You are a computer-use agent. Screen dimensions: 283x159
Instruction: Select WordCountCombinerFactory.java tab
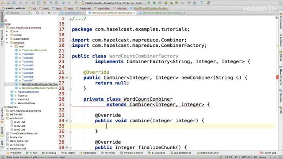[x=112, y=13]
